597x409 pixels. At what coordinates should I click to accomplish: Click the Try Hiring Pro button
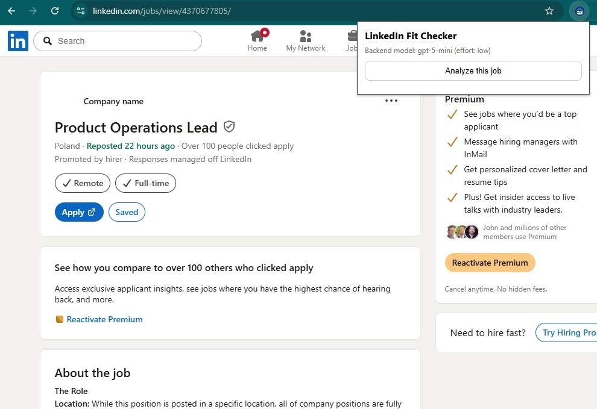568,333
